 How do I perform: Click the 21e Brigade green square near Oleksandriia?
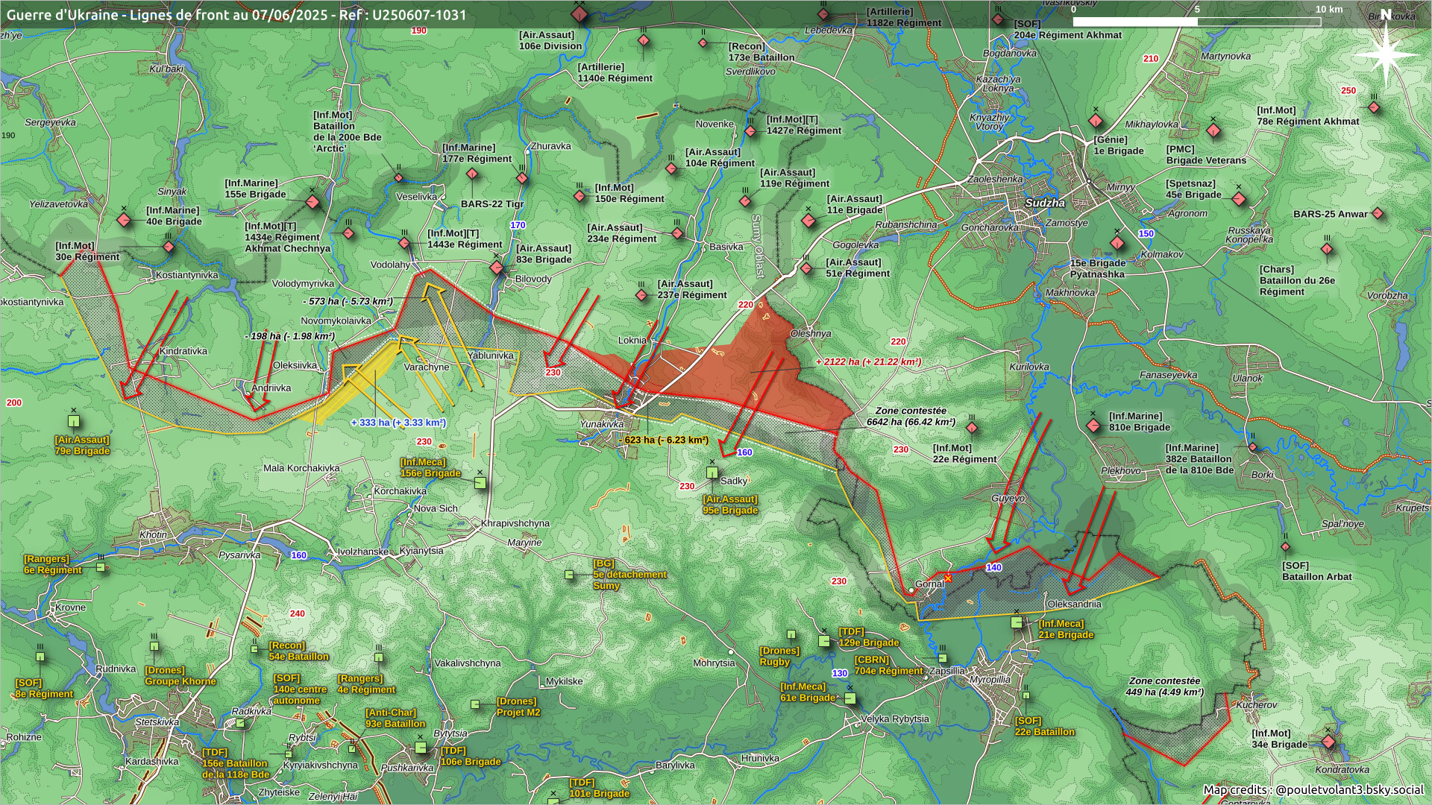coord(1017,622)
